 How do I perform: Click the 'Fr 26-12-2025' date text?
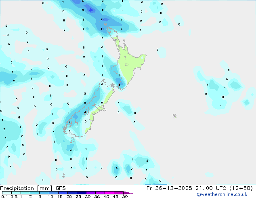[169, 188]
